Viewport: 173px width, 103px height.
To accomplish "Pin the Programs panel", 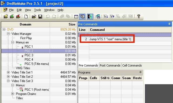I will 140,72.
